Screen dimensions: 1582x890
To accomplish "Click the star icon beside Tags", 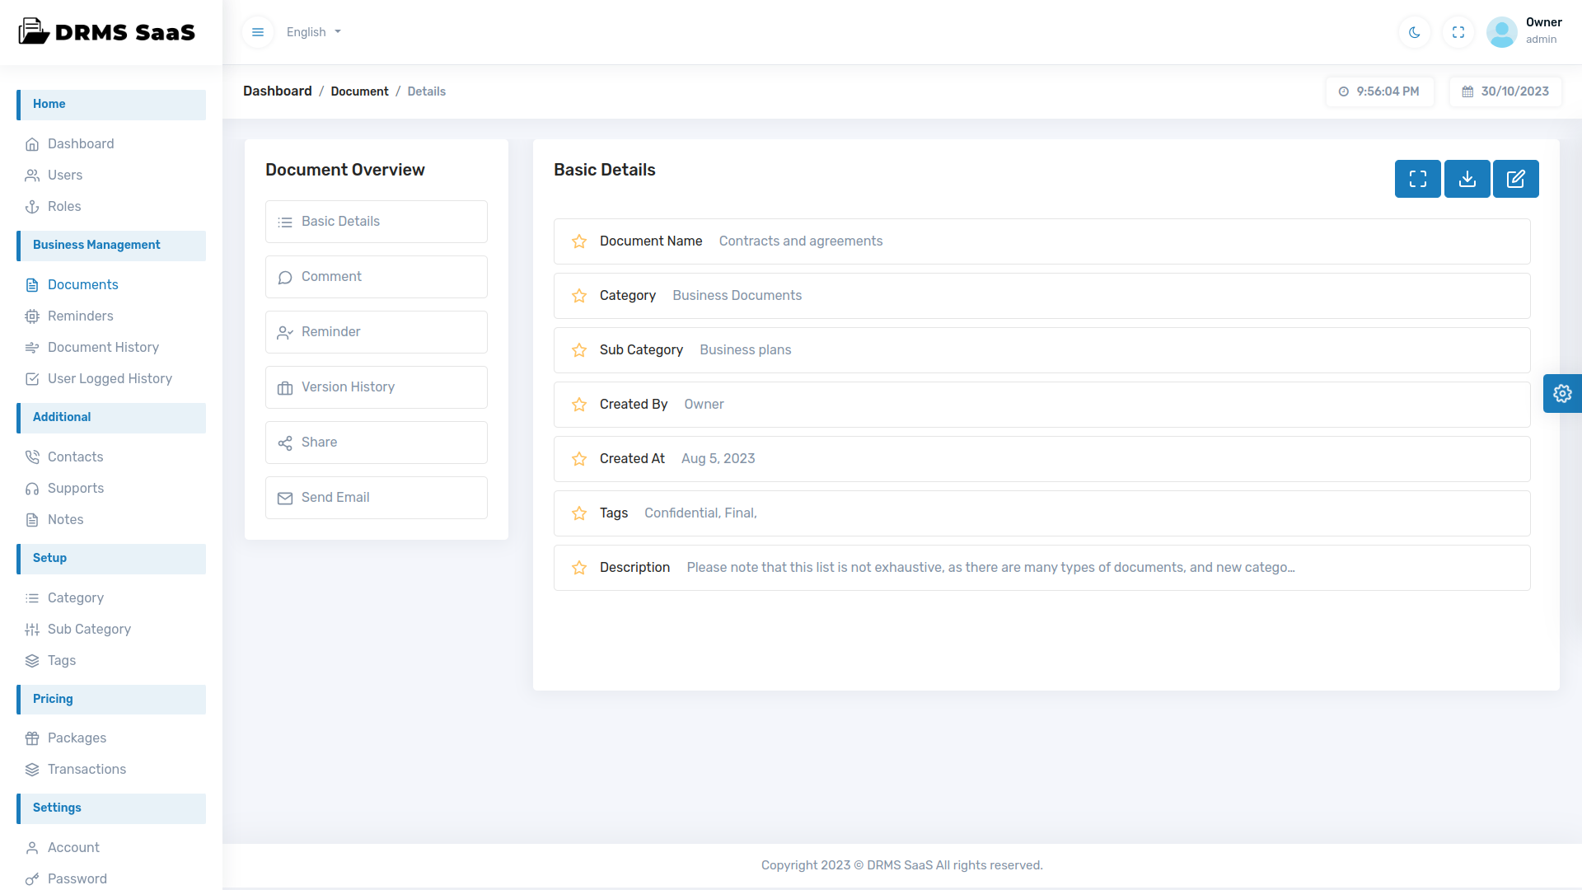I will coord(579,513).
